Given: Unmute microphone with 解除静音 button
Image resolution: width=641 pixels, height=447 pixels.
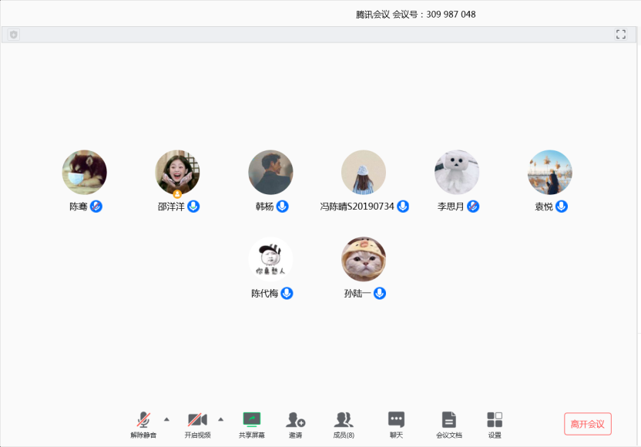Looking at the screenshot, I should click(143, 423).
